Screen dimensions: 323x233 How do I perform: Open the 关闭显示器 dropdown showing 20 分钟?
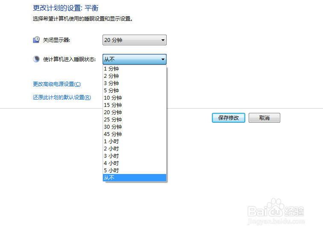pyautogui.click(x=135, y=40)
